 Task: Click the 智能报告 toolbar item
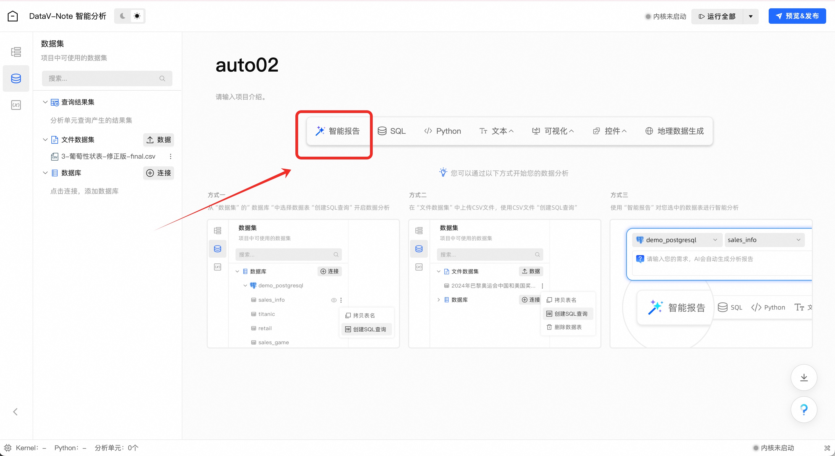(x=338, y=131)
